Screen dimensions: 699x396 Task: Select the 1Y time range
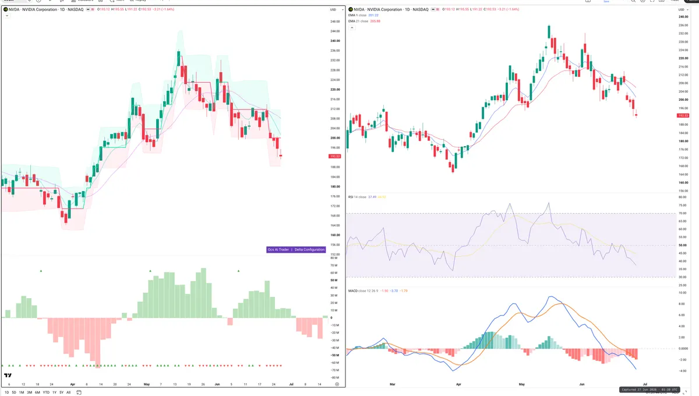pos(54,393)
